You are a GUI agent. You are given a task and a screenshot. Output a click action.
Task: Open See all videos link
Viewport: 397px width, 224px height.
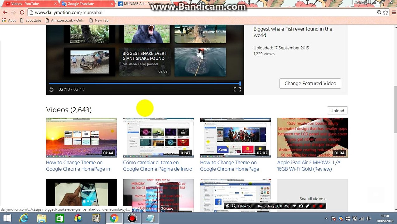click(312, 199)
